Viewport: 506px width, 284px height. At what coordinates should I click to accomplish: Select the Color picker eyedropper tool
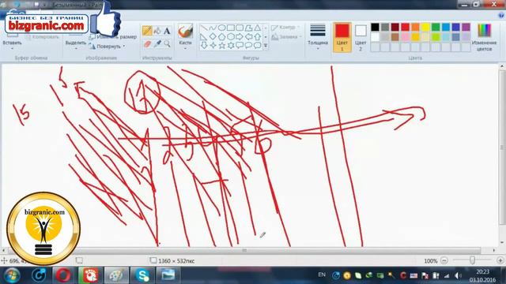(157, 43)
